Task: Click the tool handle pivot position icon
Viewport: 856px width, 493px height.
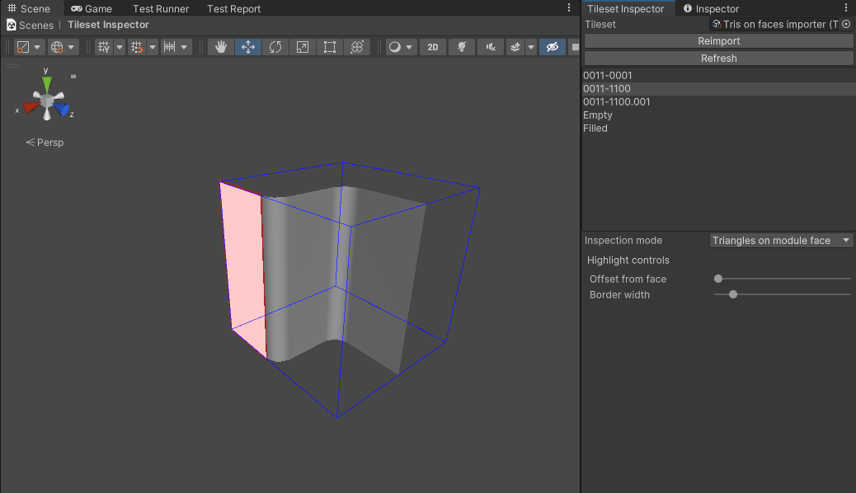Action: pos(23,47)
